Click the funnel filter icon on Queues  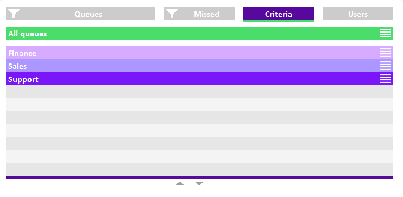tap(14, 14)
